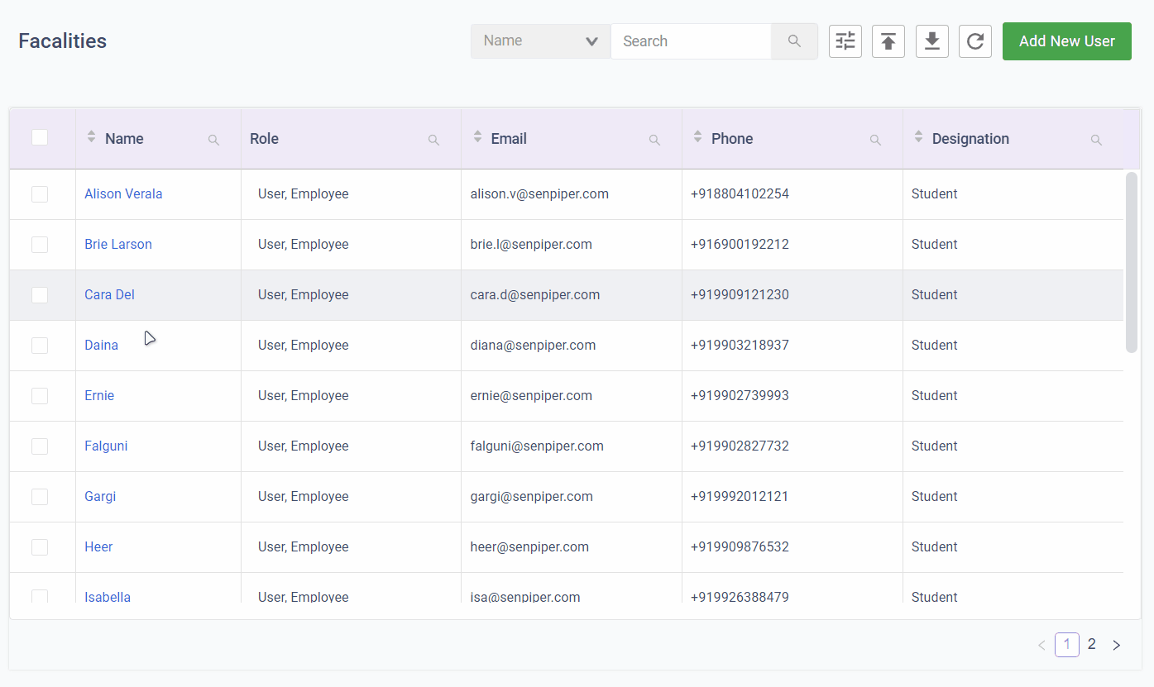Go to page 2
This screenshot has height=687, width=1154.
click(1092, 644)
